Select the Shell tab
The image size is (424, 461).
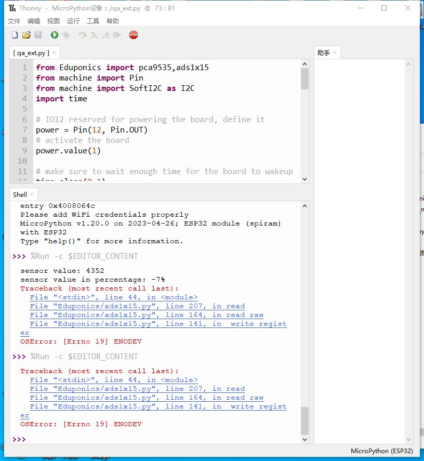tap(20, 194)
